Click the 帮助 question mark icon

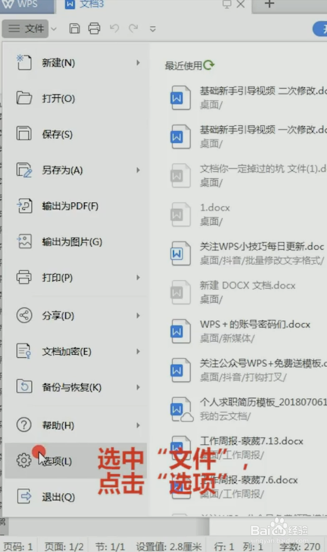pyautogui.click(x=24, y=425)
